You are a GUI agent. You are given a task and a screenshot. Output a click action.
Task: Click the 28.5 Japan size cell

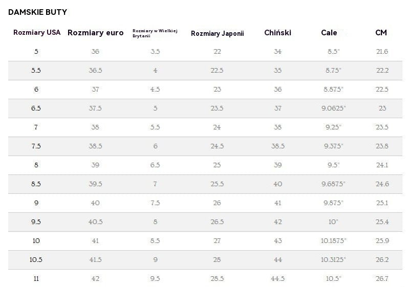217,279
